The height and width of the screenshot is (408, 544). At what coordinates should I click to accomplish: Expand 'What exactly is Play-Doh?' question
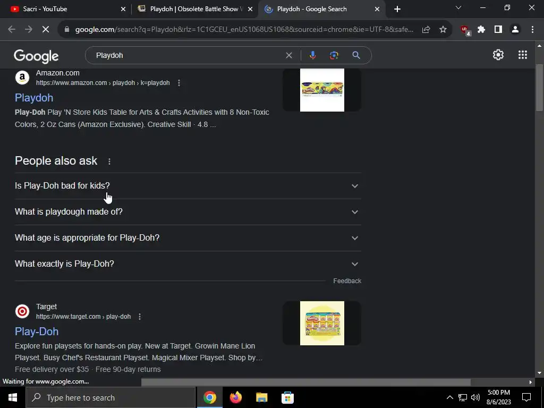(x=188, y=263)
